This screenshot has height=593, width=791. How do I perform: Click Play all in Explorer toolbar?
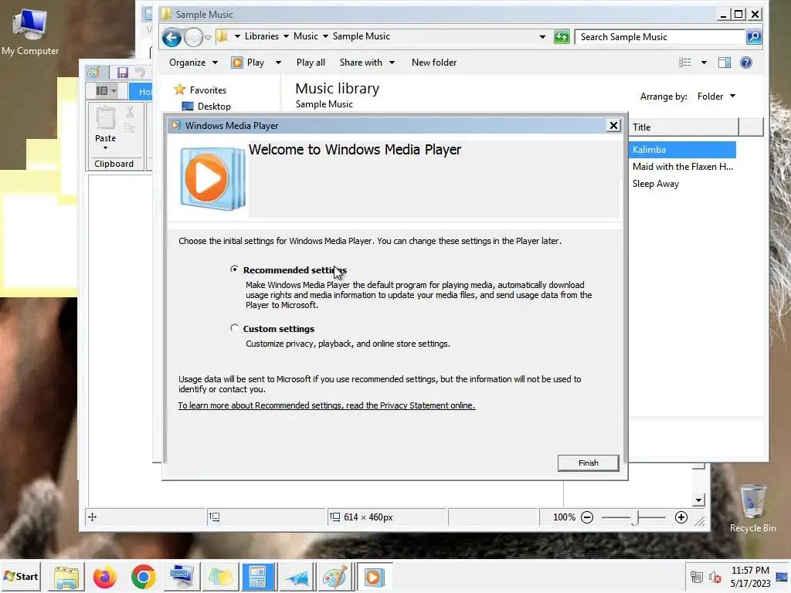[x=311, y=63]
